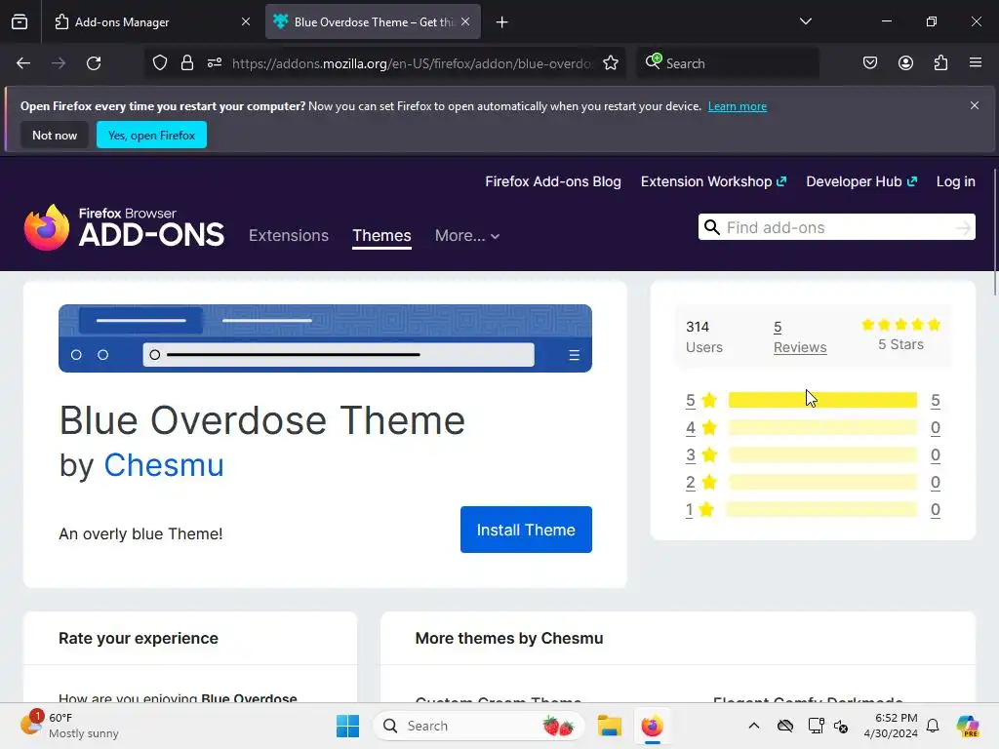Open the extensions puzzle icon
The width and height of the screenshot is (999, 749).
pos(940,63)
